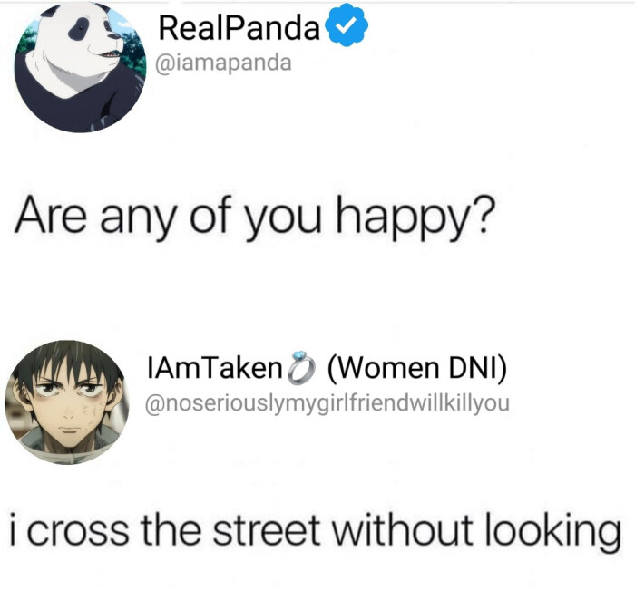Open the dark-haired character's profile avatar

67,402
